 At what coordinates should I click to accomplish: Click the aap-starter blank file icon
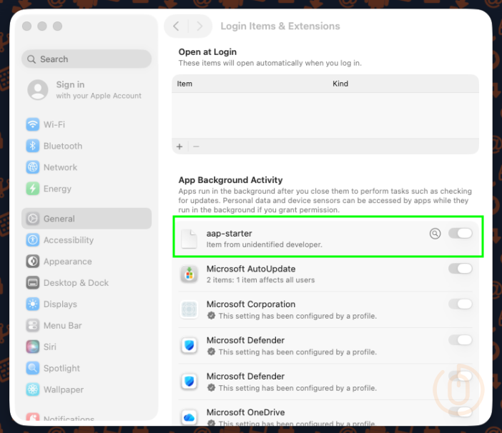190,239
